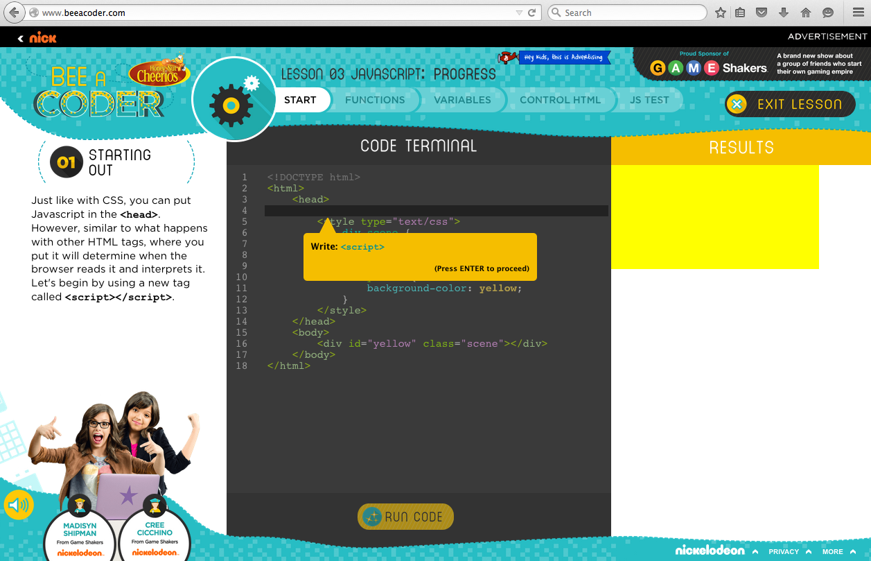Click the smiley chat icon in the toolbar
Viewport: 871px width, 561px height.
click(827, 12)
